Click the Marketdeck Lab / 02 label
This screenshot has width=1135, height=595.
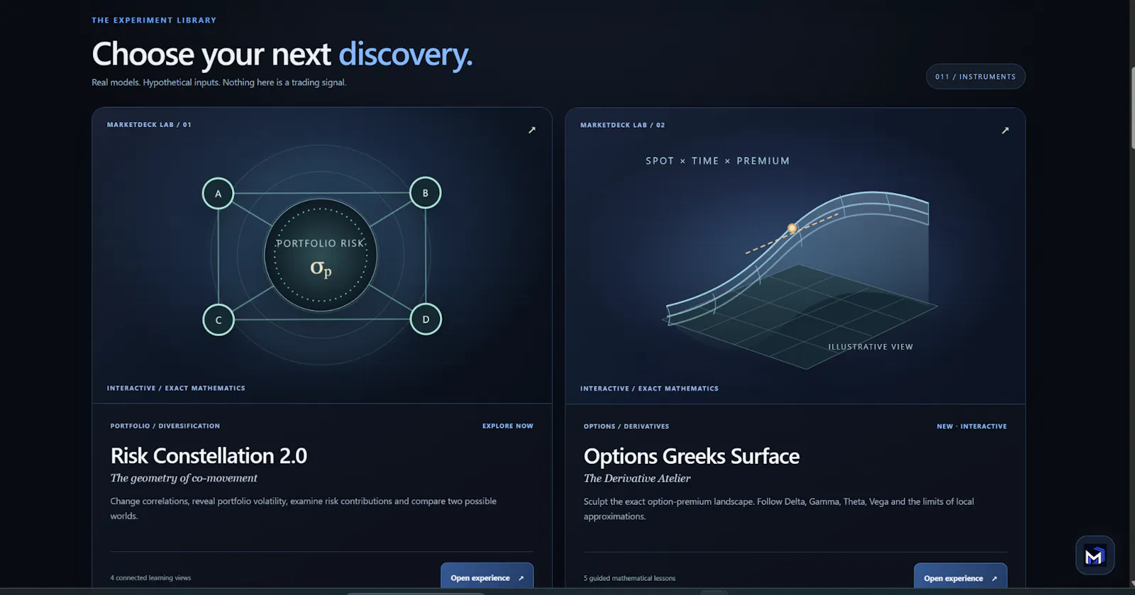(x=622, y=125)
